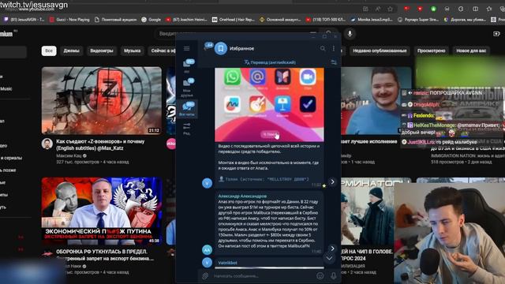Select the Все чаты folder in Telegram
The width and height of the screenshot is (505, 284).
click(187, 109)
